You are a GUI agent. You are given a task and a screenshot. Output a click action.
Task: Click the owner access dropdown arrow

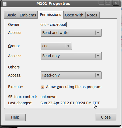pyautogui.click(x=98, y=33)
